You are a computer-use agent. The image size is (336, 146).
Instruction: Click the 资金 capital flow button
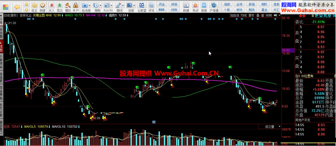(x=162, y=4)
